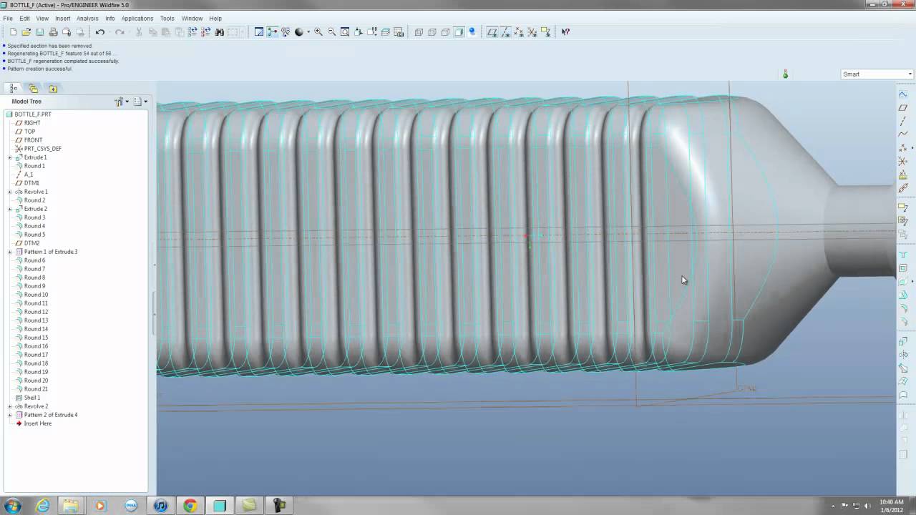Image resolution: width=916 pixels, height=515 pixels.
Task: Select the FRONT datum plane
Action: click(33, 140)
